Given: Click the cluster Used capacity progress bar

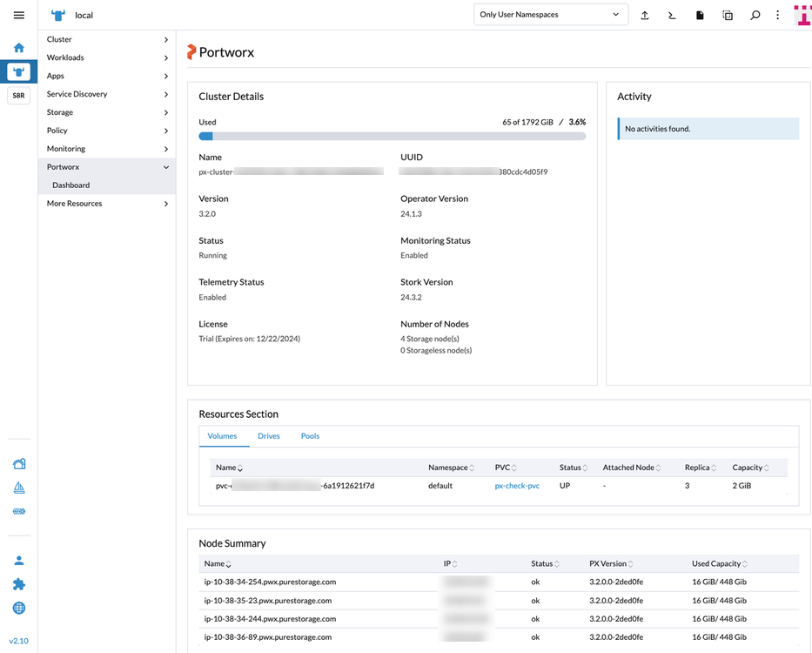Looking at the screenshot, I should click(x=392, y=136).
